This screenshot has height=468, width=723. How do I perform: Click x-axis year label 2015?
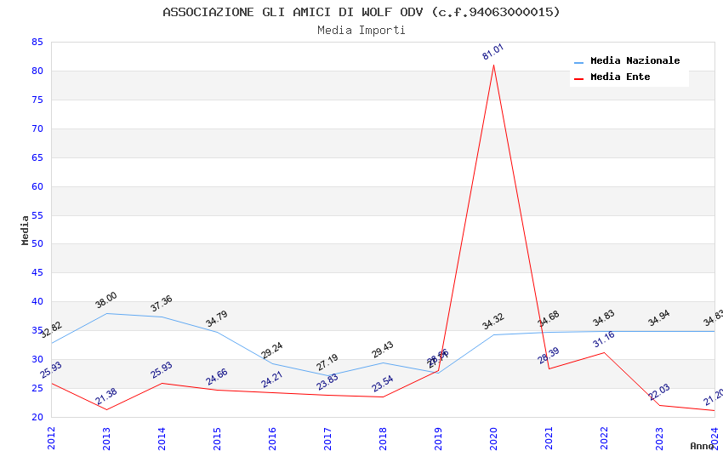pyautogui.click(x=217, y=438)
